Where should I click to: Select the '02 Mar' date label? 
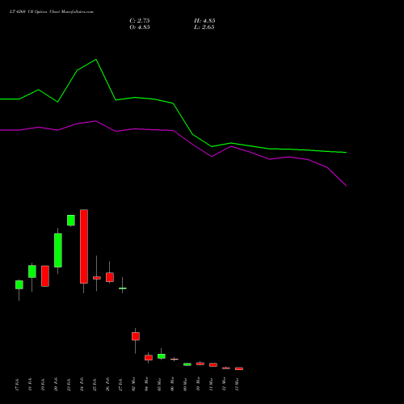coord(133,385)
